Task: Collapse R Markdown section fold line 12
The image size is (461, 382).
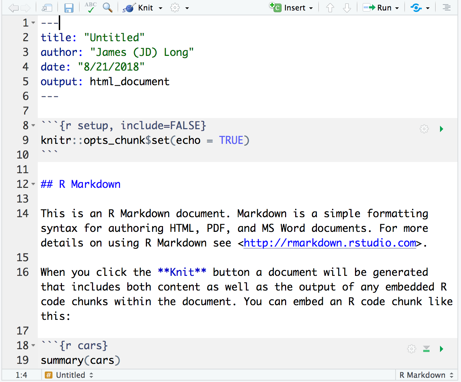Action: (x=33, y=184)
